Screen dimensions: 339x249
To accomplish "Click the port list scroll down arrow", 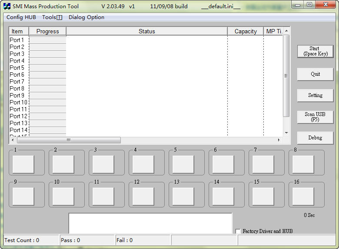I will (286, 133).
